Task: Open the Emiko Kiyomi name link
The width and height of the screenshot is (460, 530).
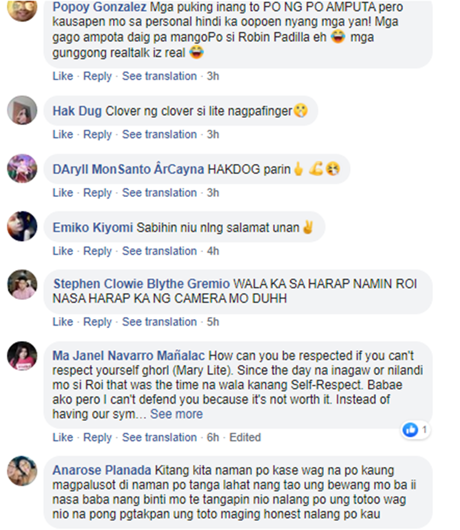Action: [x=93, y=228]
